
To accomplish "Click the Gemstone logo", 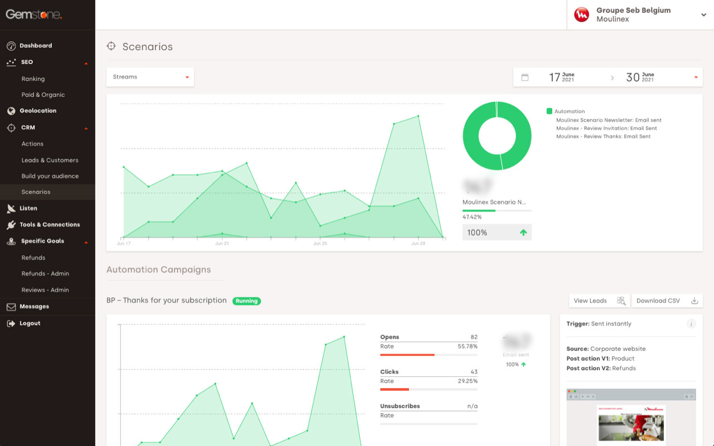I will pos(33,14).
